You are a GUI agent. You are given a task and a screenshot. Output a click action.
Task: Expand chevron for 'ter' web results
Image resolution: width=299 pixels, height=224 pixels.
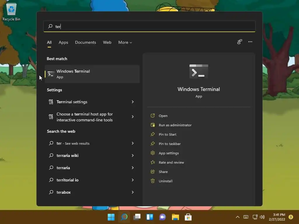133,143
